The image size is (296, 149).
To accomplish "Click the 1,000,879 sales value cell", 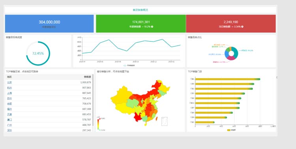I will tap(86, 82).
